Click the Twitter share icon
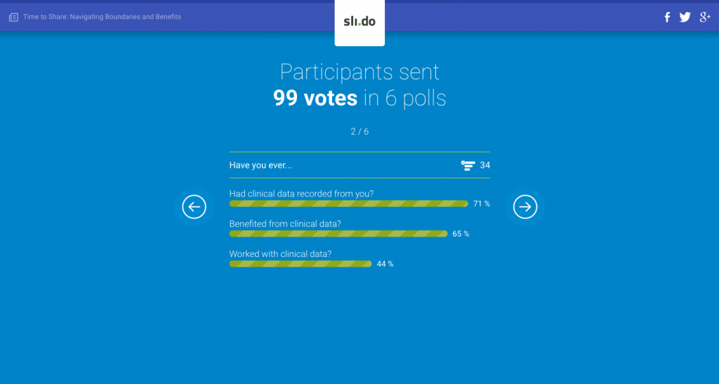 pos(685,18)
